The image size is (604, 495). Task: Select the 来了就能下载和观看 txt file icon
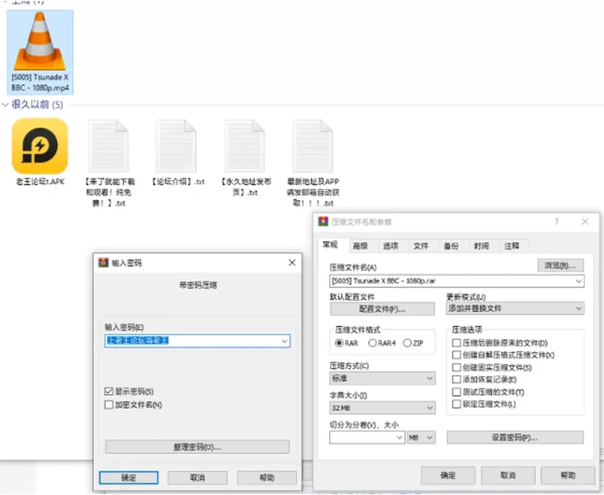tap(109, 147)
